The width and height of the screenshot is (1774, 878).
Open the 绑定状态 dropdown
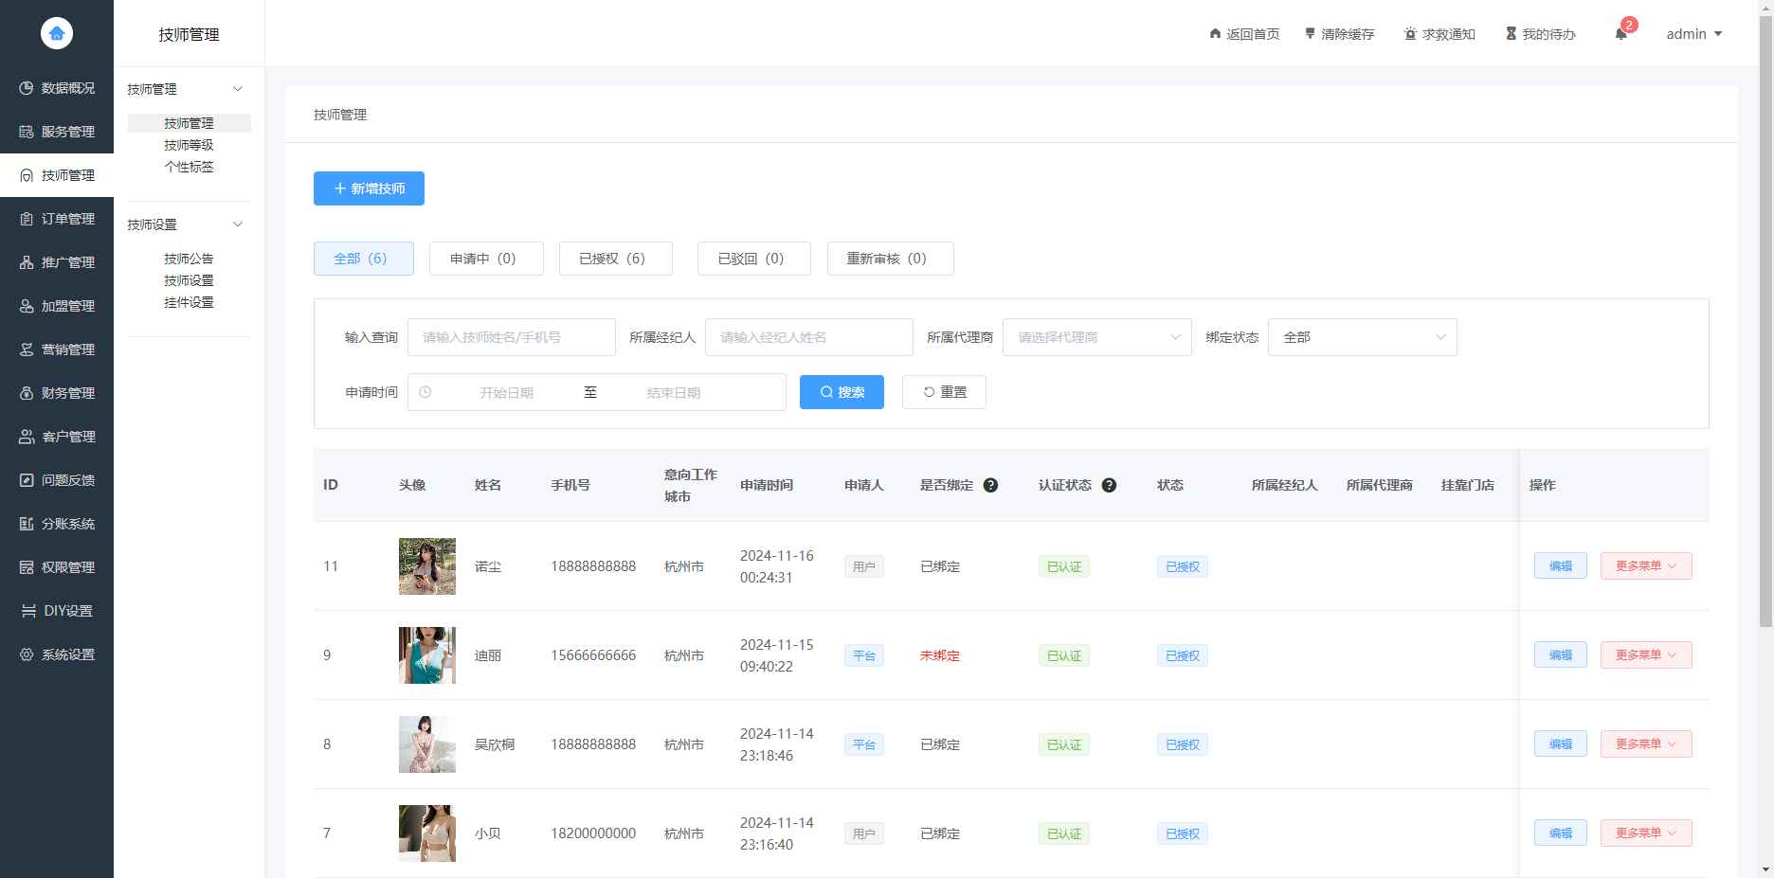point(1361,336)
